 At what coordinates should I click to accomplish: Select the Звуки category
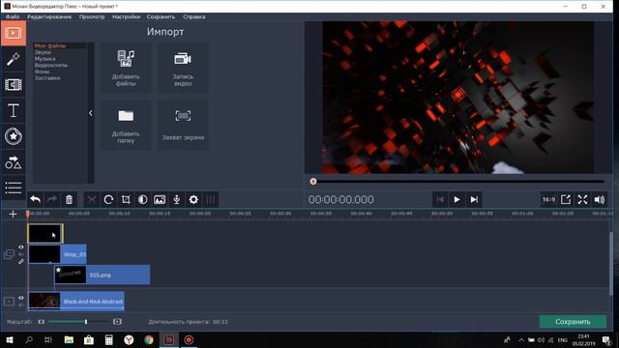click(43, 52)
